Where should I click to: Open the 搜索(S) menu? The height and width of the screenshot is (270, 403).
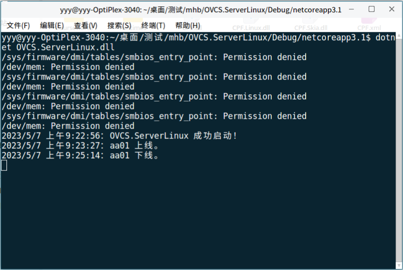click(x=119, y=26)
